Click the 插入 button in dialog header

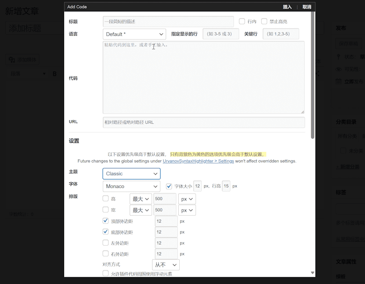click(x=287, y=7)
